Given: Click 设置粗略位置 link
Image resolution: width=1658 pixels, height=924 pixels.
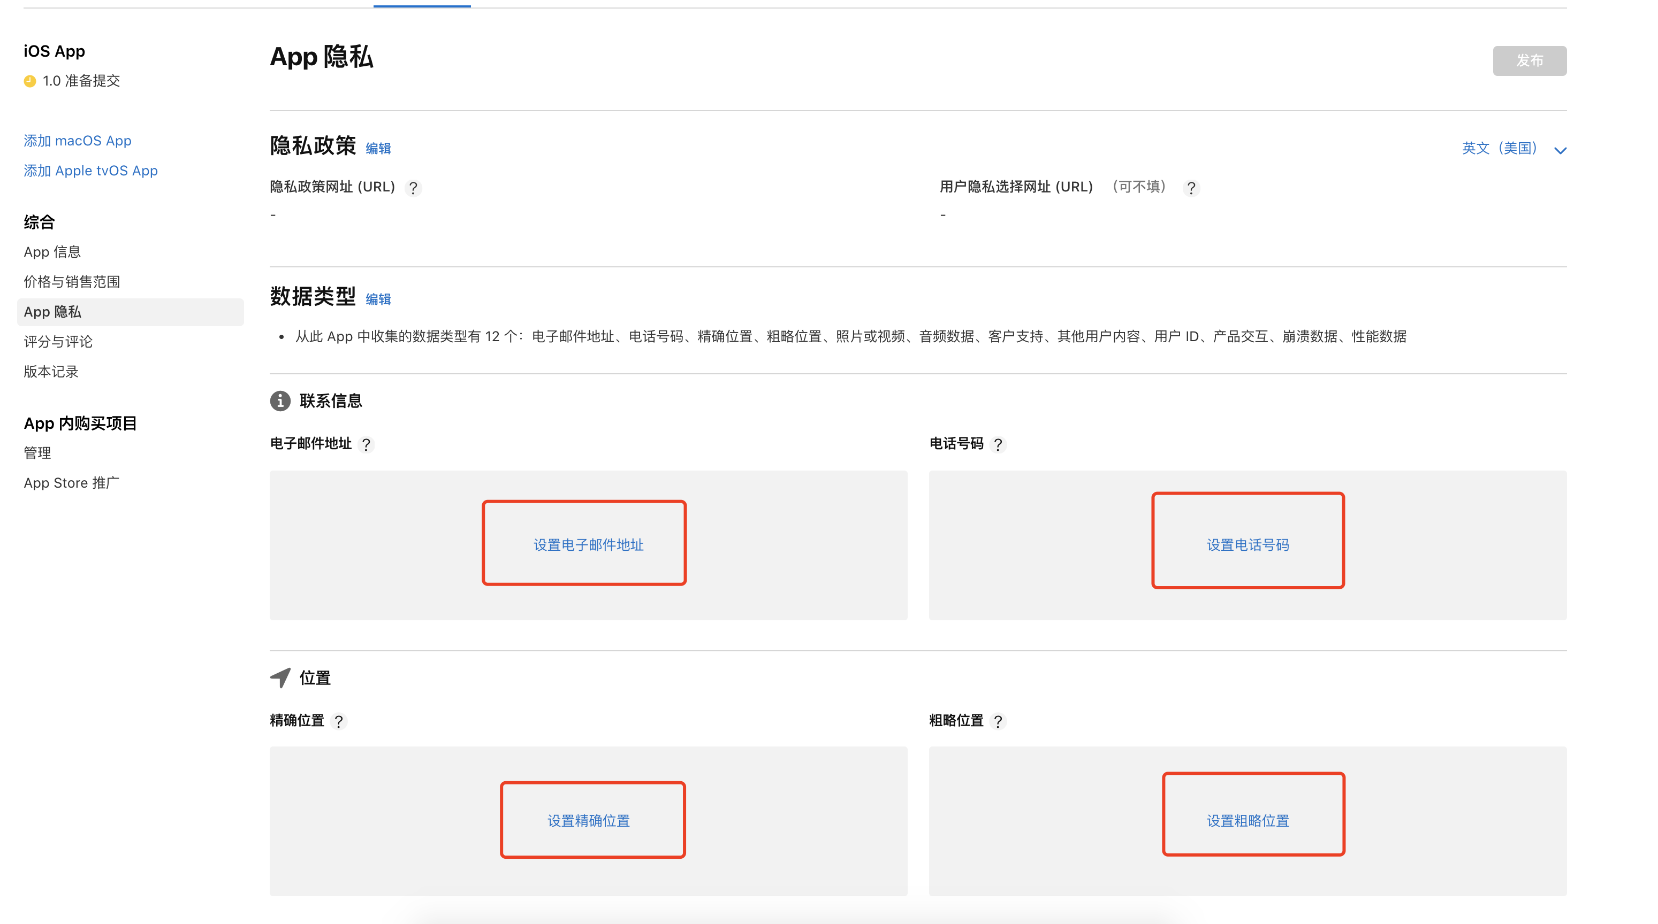Looking at the screenshot, I should tap(1248, 820).
